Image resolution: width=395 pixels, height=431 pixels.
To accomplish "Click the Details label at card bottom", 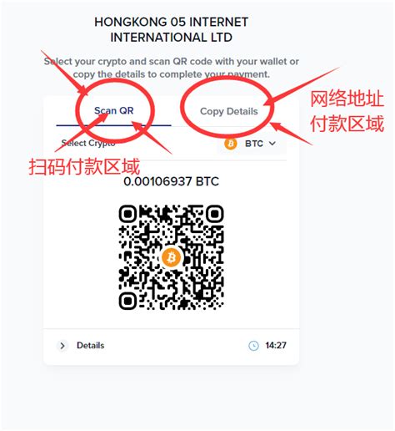I will 91,345.
